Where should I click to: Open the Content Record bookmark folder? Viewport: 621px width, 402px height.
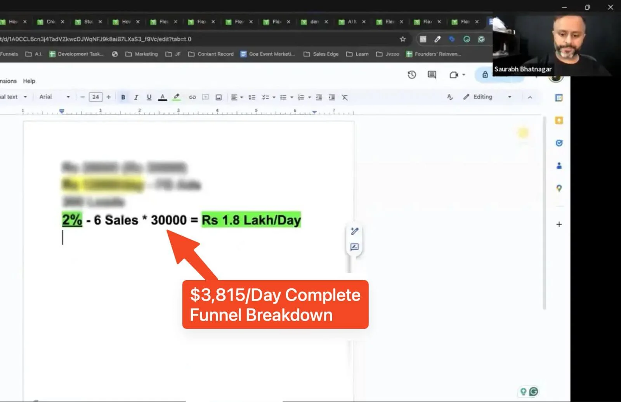pos(211,54)
